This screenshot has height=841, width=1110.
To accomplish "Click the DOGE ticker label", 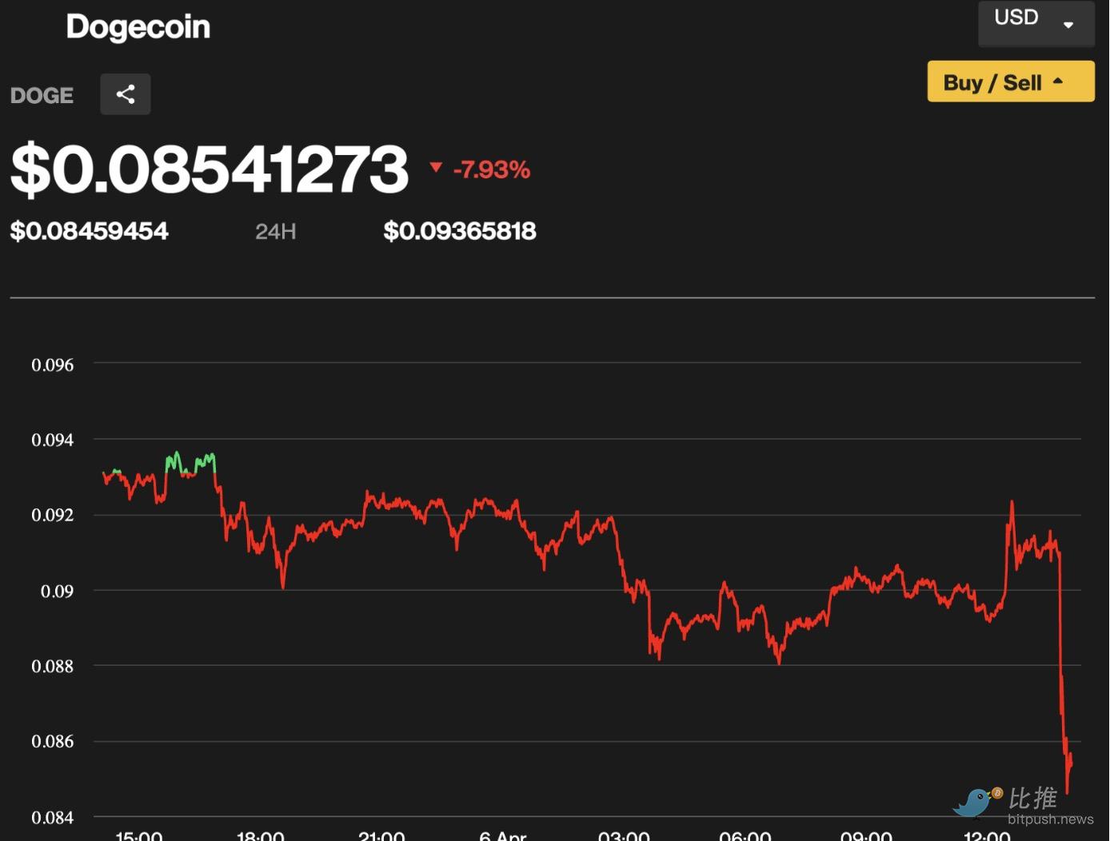I will click(x=42, y=95).
